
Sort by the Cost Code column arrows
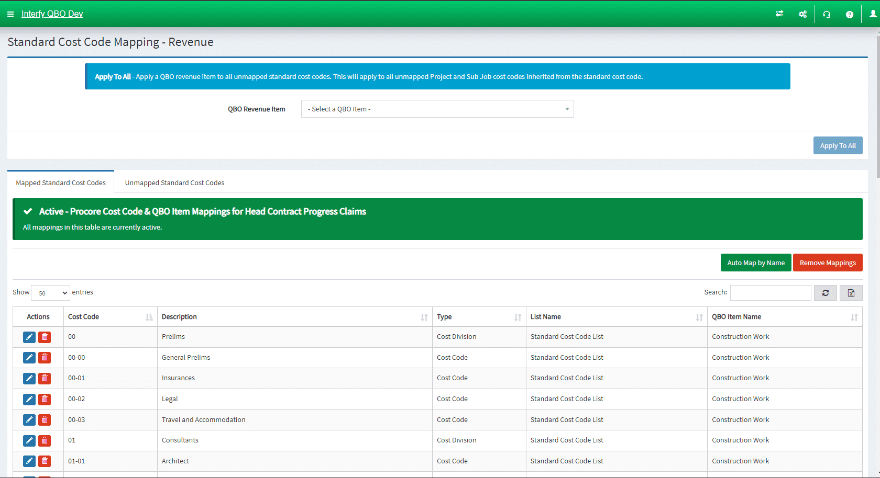[x=150, y=316]
